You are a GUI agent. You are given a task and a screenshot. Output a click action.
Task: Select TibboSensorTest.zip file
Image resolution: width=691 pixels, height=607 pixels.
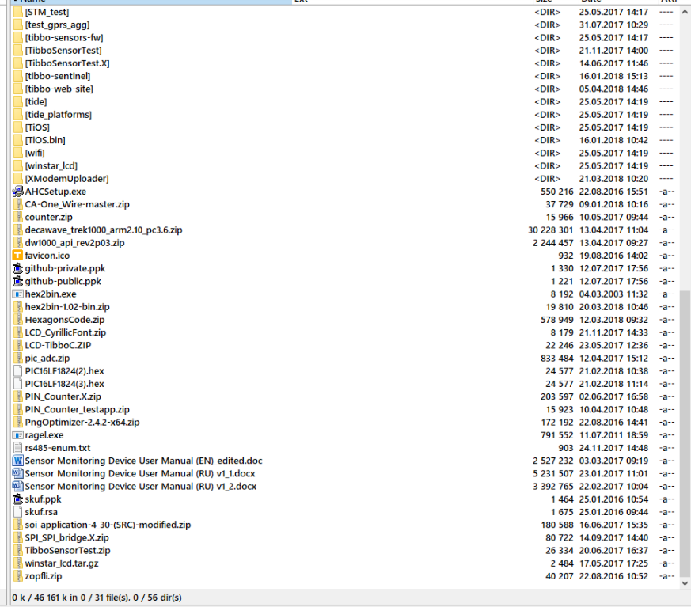67,550
